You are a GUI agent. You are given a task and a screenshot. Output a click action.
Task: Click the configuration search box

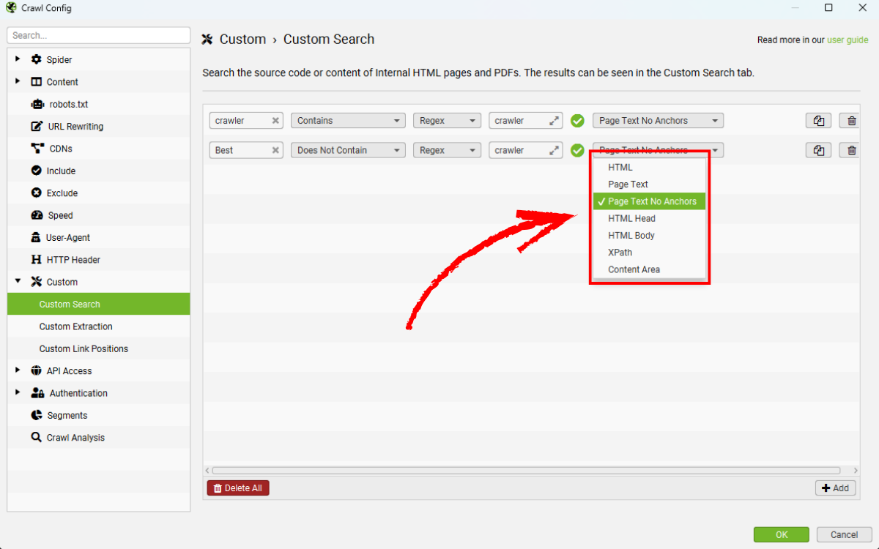(98, 35)
